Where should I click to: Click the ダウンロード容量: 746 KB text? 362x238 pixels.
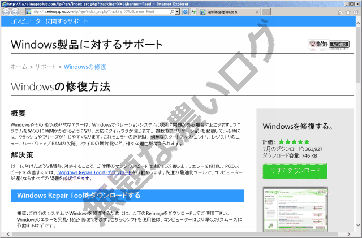click(290, 156)
